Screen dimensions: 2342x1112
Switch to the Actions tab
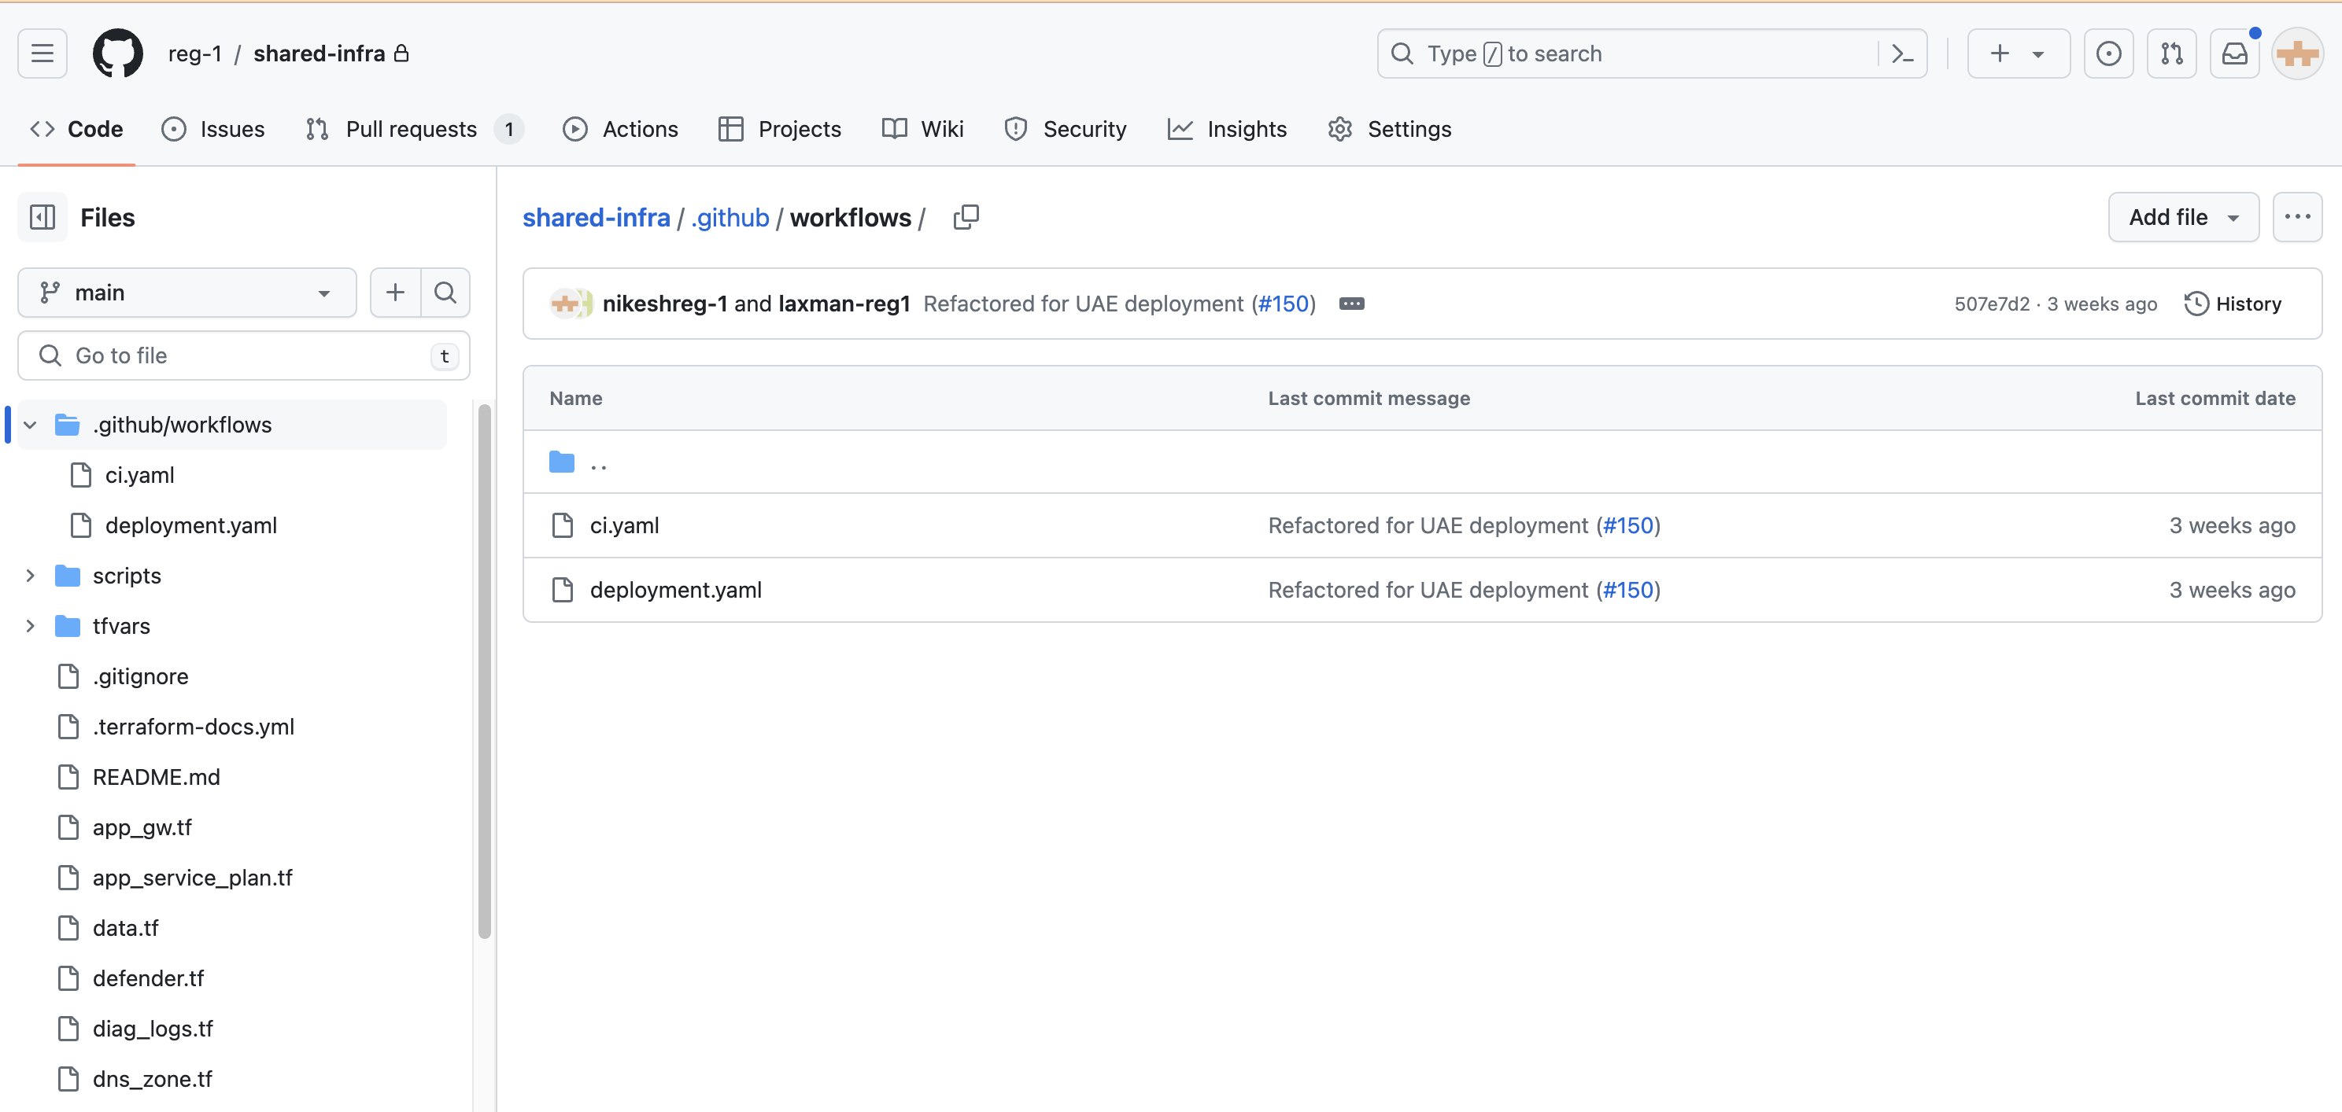point(621,129)
